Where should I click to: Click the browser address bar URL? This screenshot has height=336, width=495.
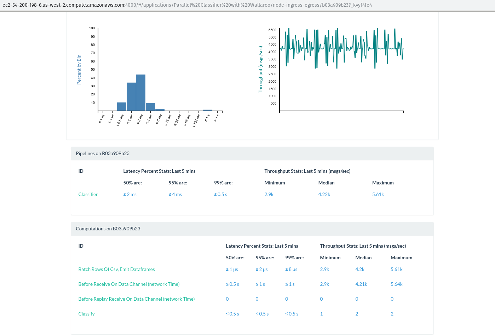coord(187,5)
